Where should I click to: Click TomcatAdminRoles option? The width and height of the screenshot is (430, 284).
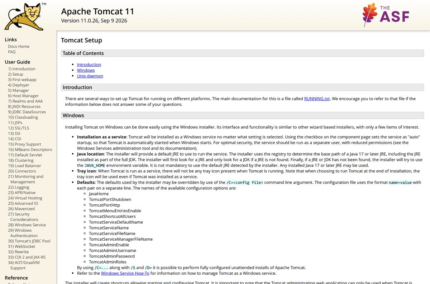107,262
